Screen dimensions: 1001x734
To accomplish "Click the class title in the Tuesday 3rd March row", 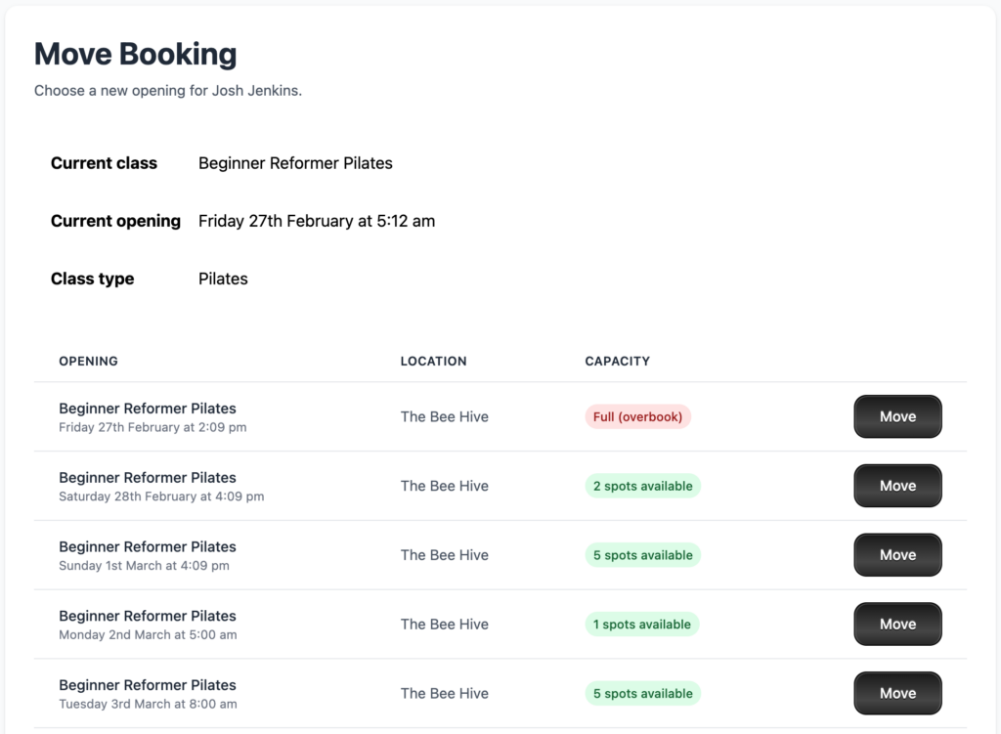I will [147, 685].
